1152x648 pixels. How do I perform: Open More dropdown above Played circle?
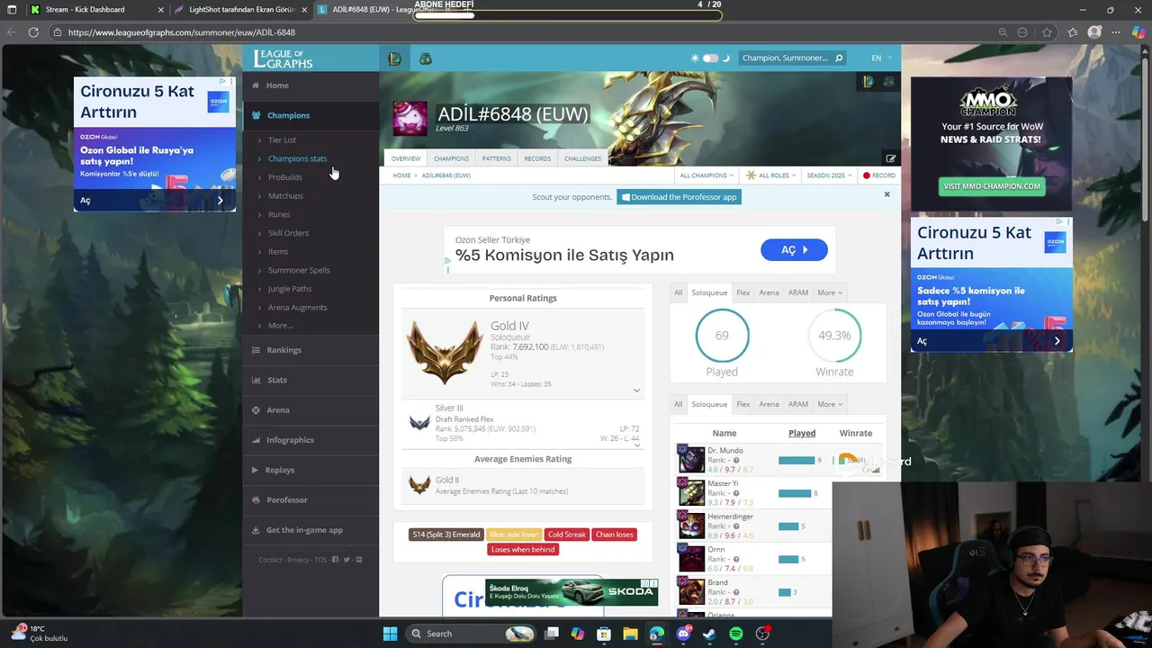coord(830,292)
